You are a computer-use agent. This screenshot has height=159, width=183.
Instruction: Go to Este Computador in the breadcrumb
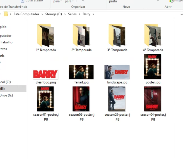(x=26, y=14)
